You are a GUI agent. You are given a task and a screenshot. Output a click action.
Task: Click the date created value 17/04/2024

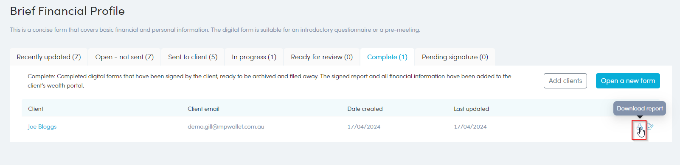(364, 126)
